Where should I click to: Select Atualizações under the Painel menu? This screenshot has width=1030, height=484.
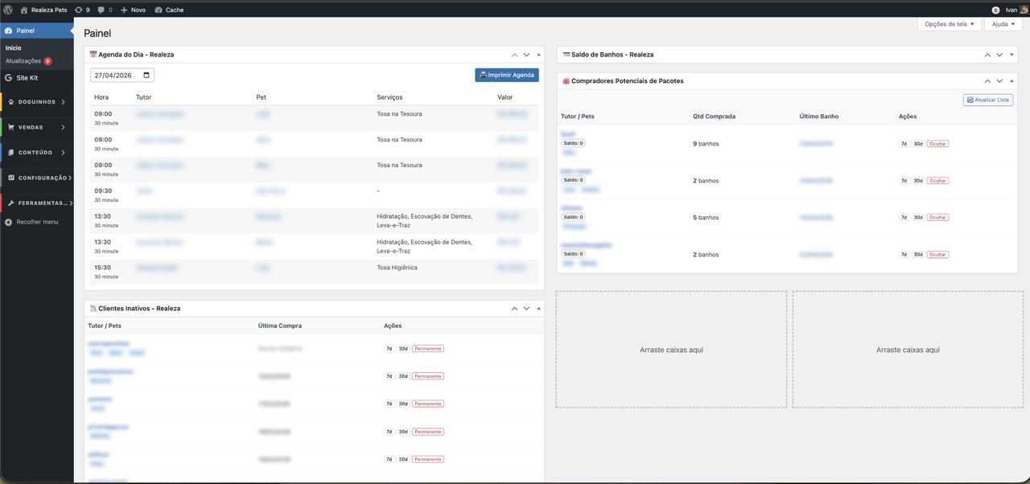click(x=23, y=61)
